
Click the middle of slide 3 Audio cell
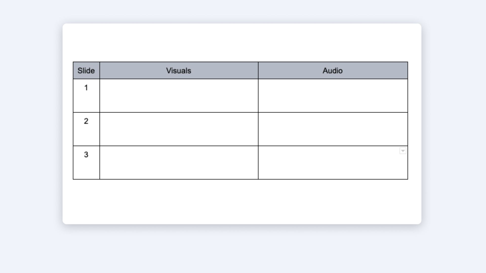point(333,163)
